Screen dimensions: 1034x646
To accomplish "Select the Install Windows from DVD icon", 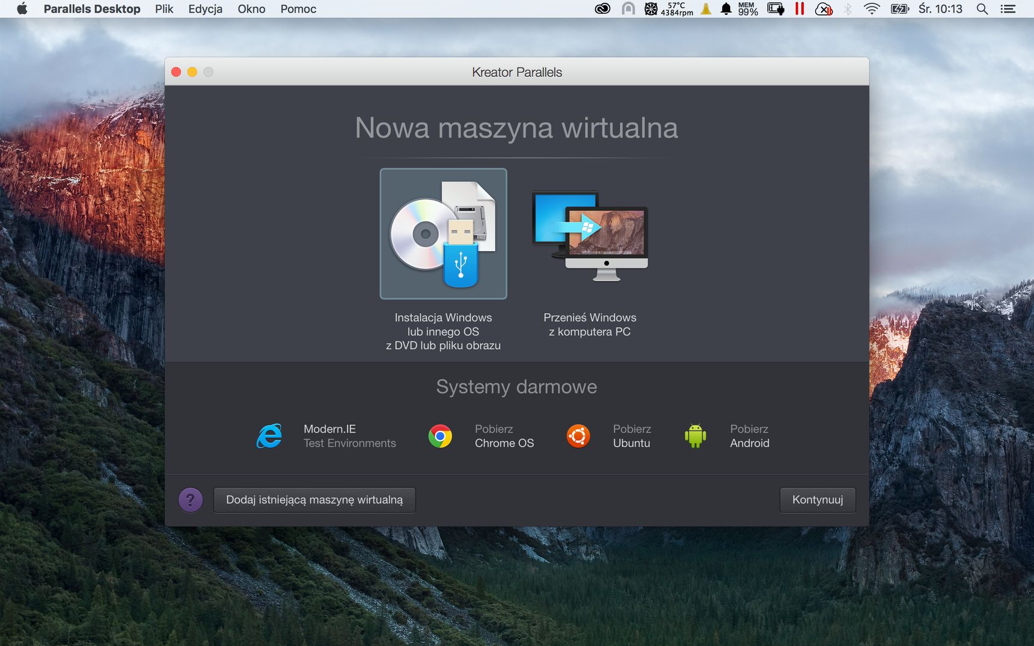I will [443, 234].
